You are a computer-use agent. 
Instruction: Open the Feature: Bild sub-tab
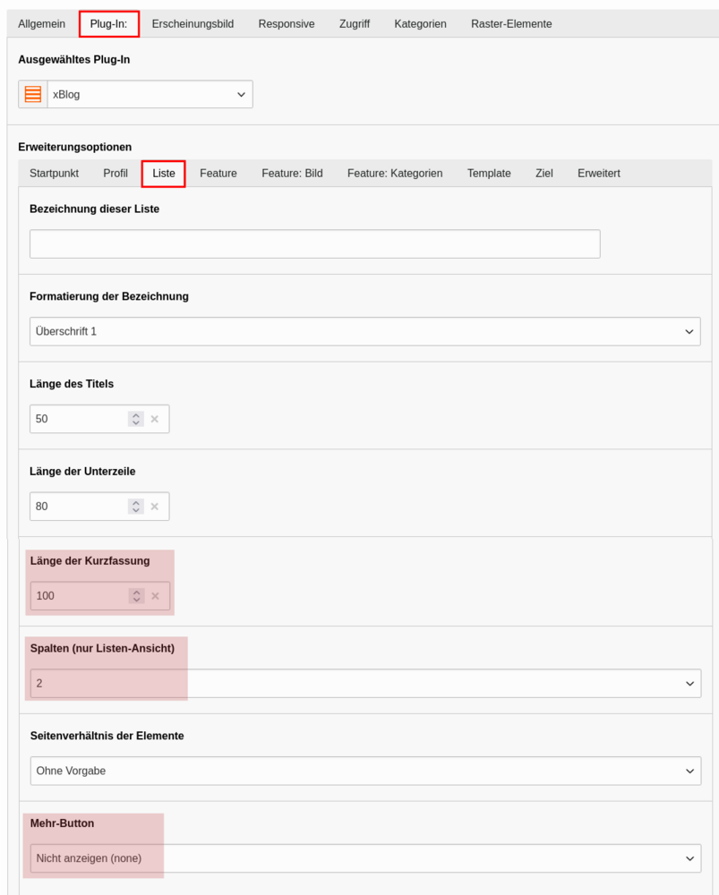[x=293, y=174]
